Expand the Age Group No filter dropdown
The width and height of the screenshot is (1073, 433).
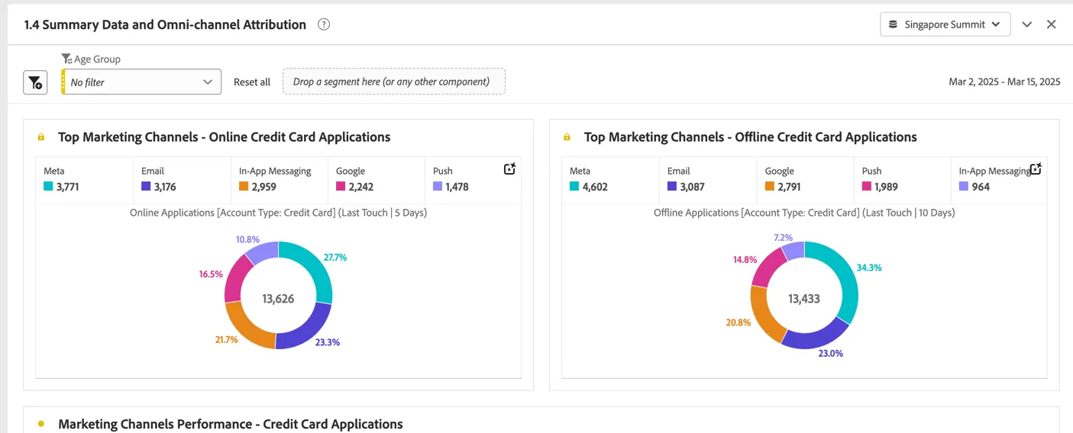(142, 82)
